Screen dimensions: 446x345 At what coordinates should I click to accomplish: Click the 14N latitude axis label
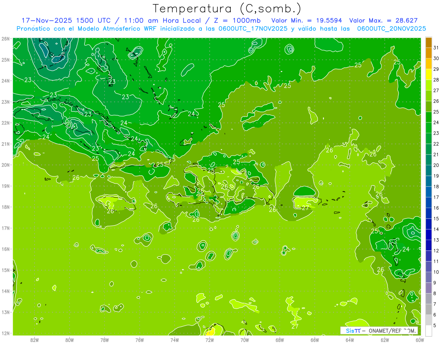click(6, 291)
